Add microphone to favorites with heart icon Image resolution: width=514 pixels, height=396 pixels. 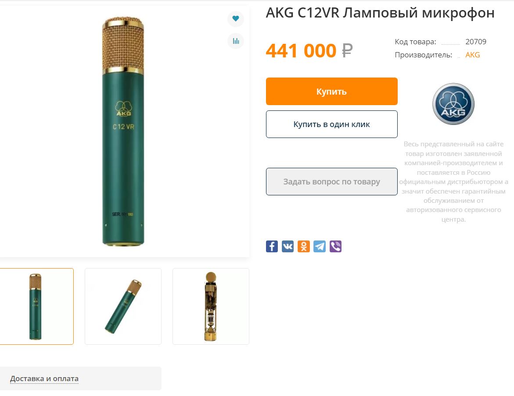(236, 19)
